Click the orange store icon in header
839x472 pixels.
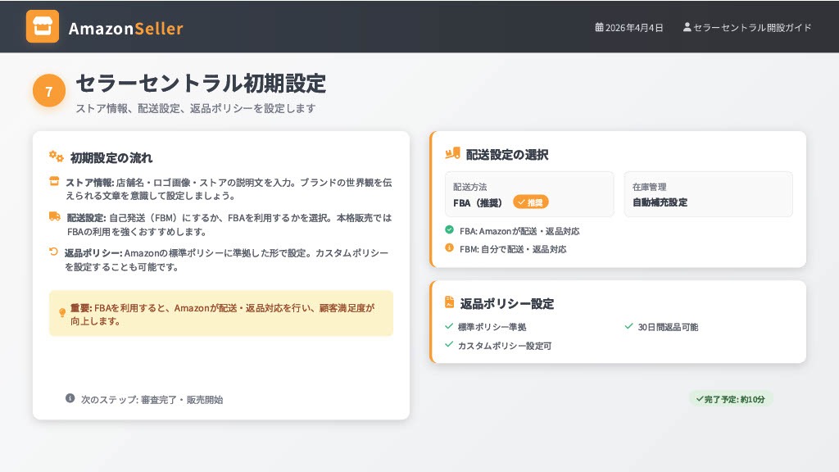(43, 26)
